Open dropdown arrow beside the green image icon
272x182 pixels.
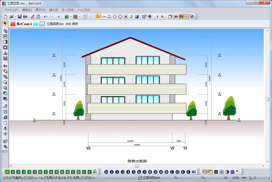click(x=71, y=17)
